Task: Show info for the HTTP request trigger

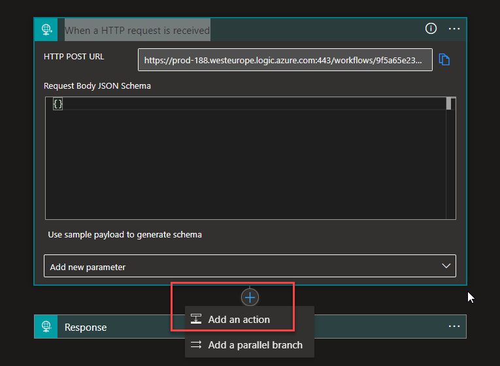Action: coord(431,29)
